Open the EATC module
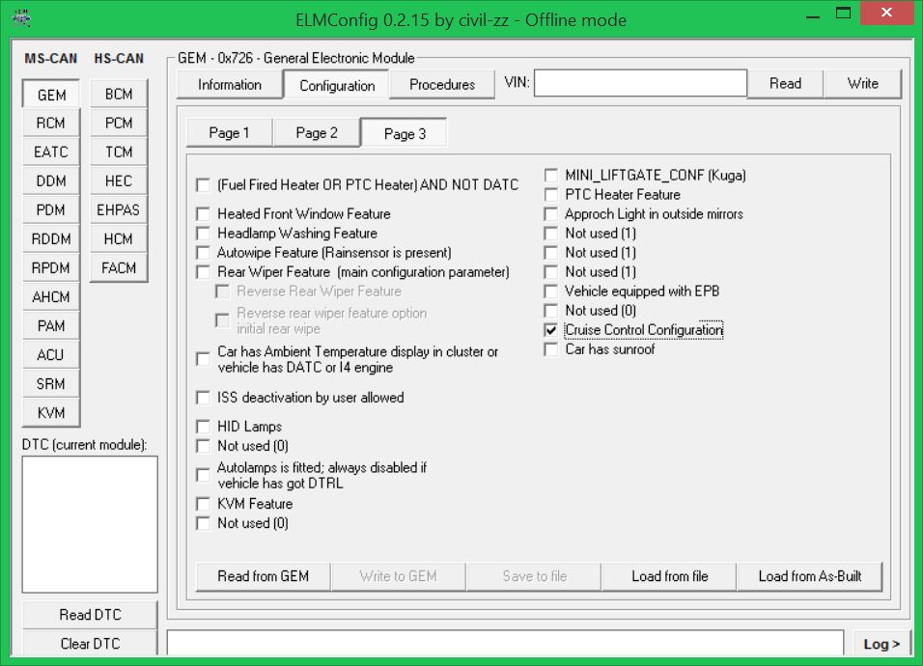The width and height of the screenshot is (923, 666). (x=51, y=153)
